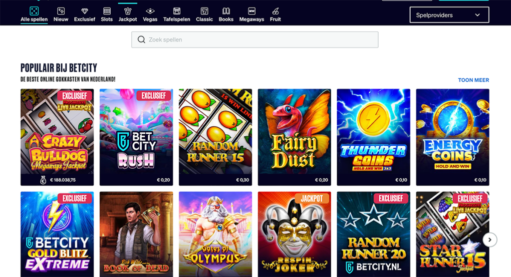Go to the Tafelspelen tab label
511x277 pixels.
point(177,19)
